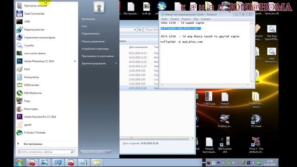Click the volume tray icon
The height and width of the screenshot is (167, 297).
(x=233, y=163)
